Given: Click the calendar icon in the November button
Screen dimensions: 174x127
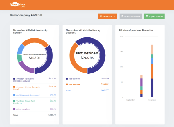Looking at the screenshot, I should coord(101,16).
